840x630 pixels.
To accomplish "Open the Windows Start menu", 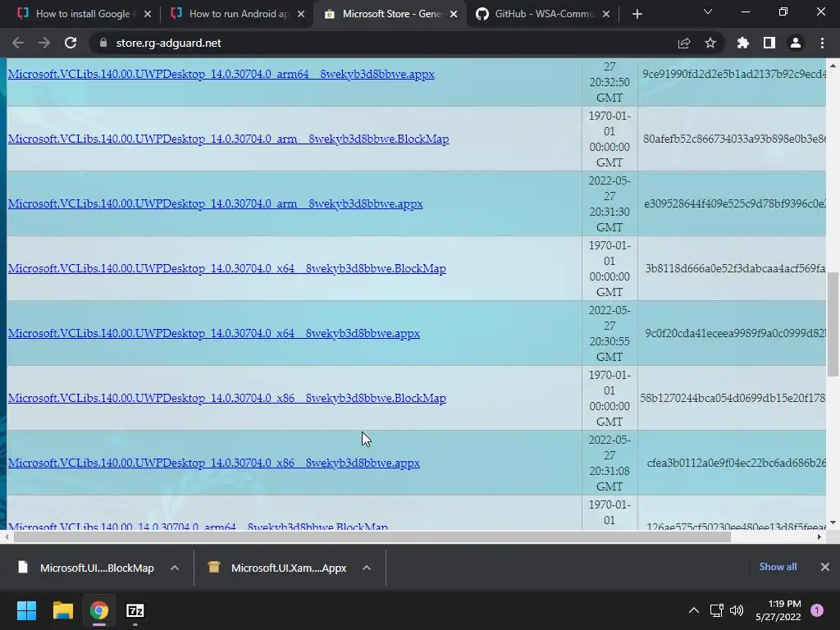I will click(x=26, y=610).
